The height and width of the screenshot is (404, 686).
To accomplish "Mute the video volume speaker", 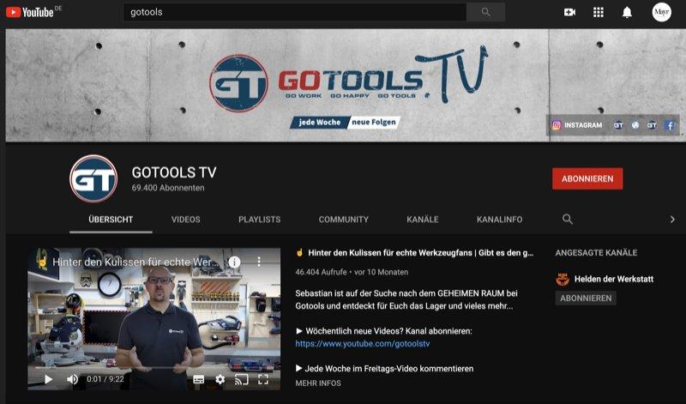I will 72,379.
